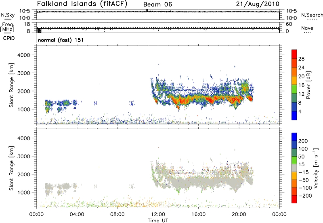
Task: Pick teal Velocity segment between 50 and 100
Action: 294,153
